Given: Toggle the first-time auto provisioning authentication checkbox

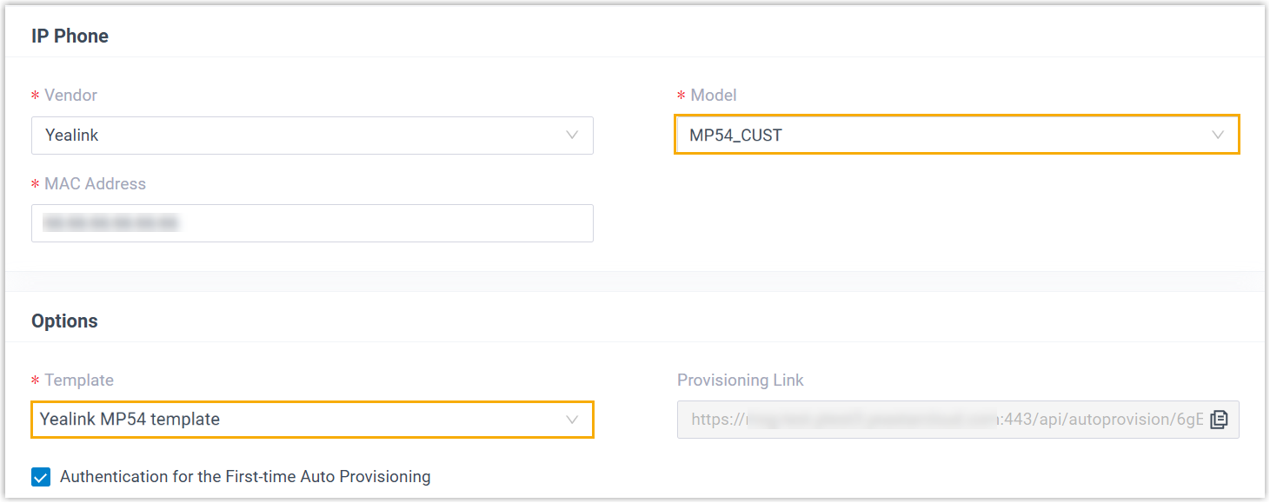Looking at the screenshot, I should tap(41, 477).
